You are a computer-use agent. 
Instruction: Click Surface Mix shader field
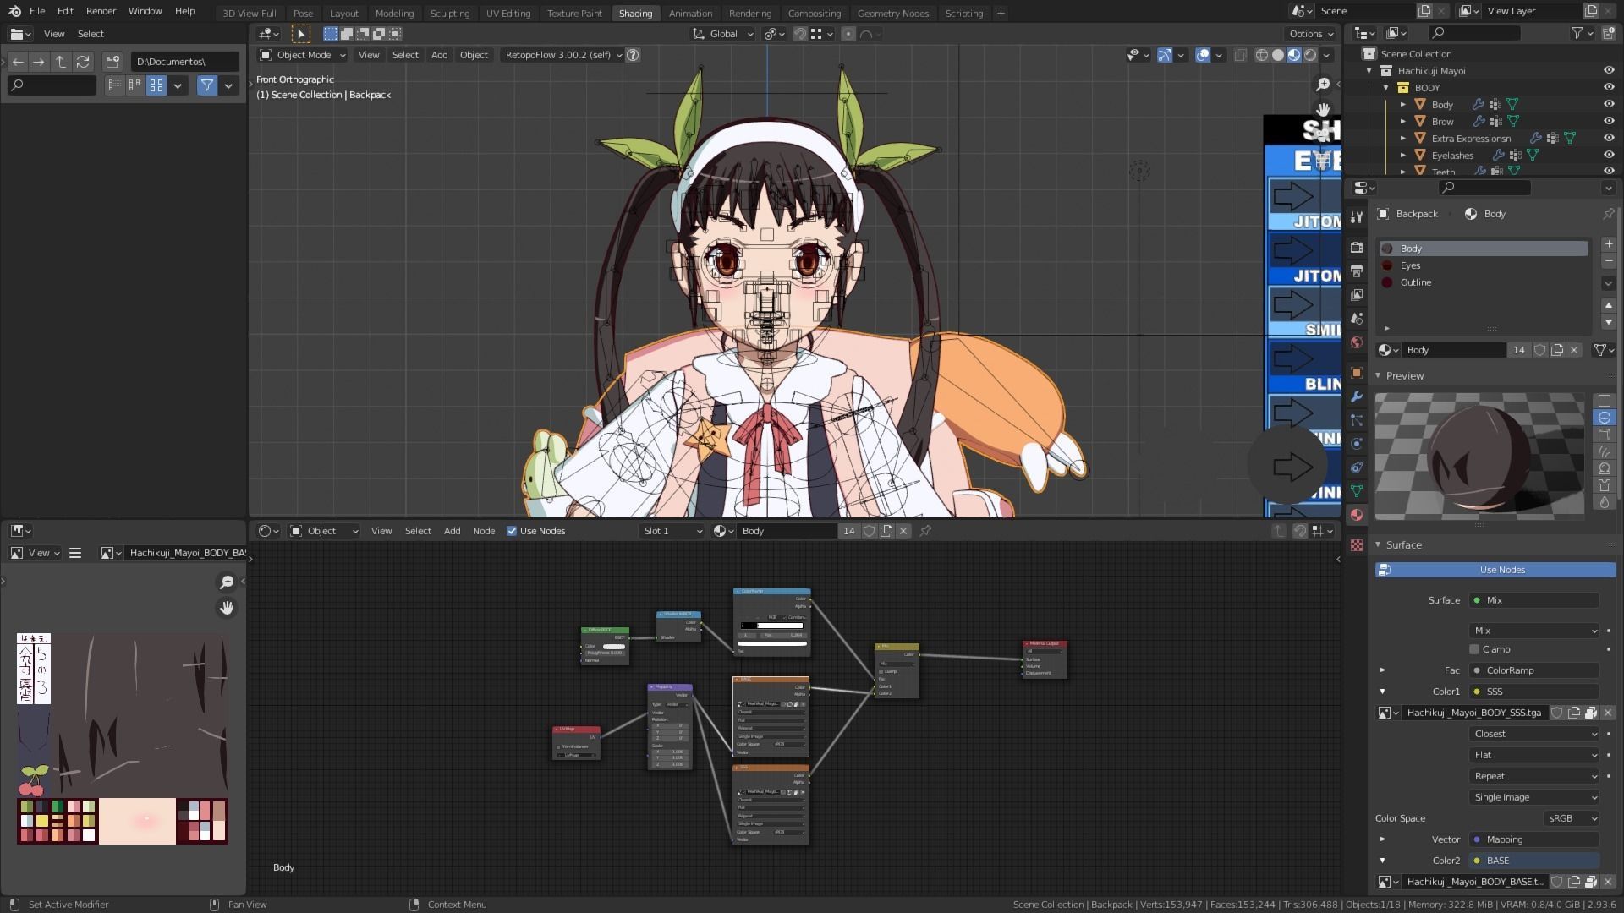pyautogui.click(x=1534, y=600)
